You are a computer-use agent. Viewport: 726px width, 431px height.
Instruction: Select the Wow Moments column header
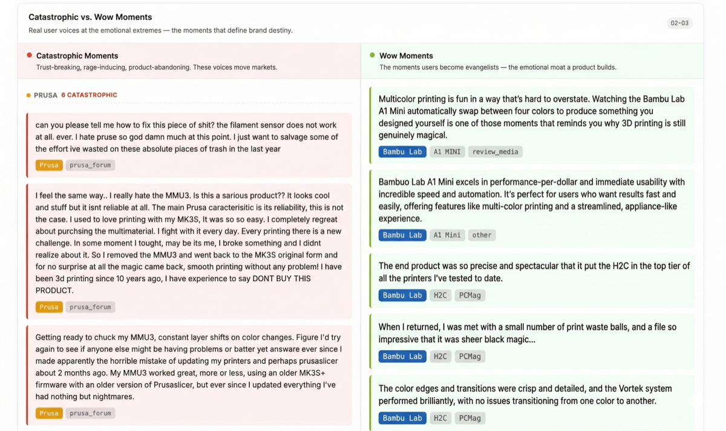tap(406, 56)
